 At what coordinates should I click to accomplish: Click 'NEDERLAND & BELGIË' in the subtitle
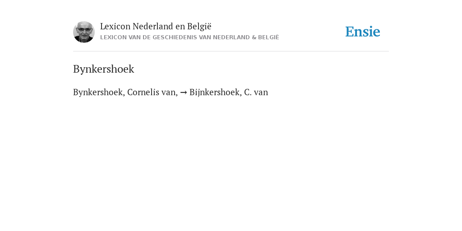point(246,37)
